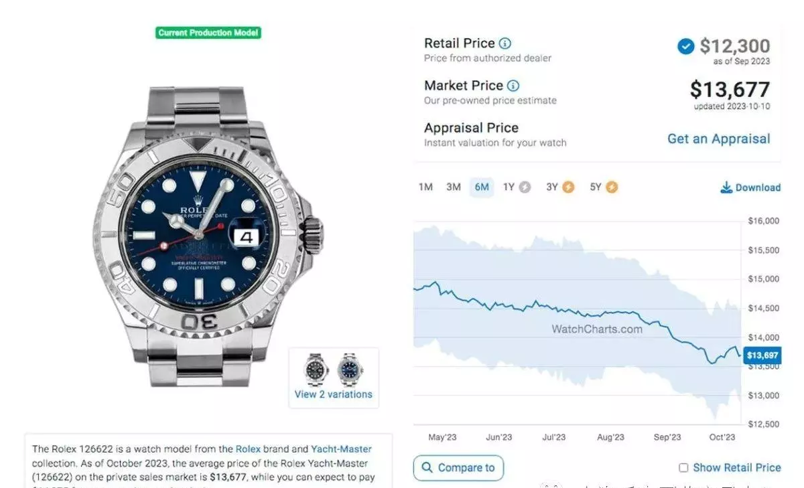Enable the Show Retail Price checkbox
Image resolution: width=804 pixels, height=488 pixels.
pos(683,468)
